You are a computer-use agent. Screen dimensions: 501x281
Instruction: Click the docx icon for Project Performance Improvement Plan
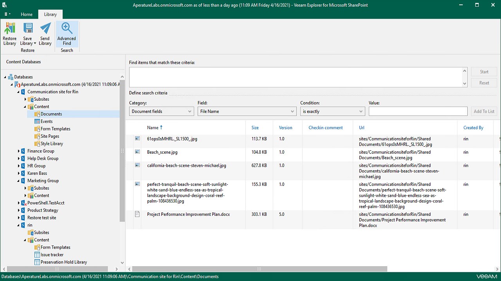point(137,214)
